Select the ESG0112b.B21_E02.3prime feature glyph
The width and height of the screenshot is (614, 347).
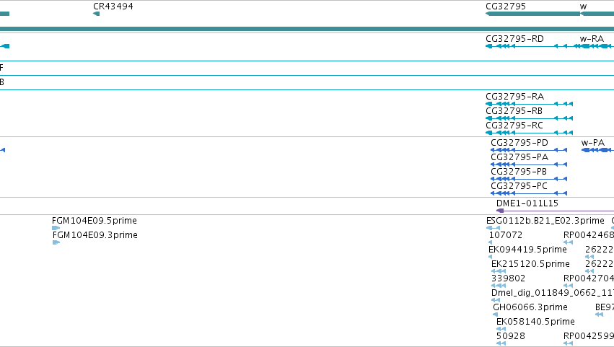click(493, 228)
